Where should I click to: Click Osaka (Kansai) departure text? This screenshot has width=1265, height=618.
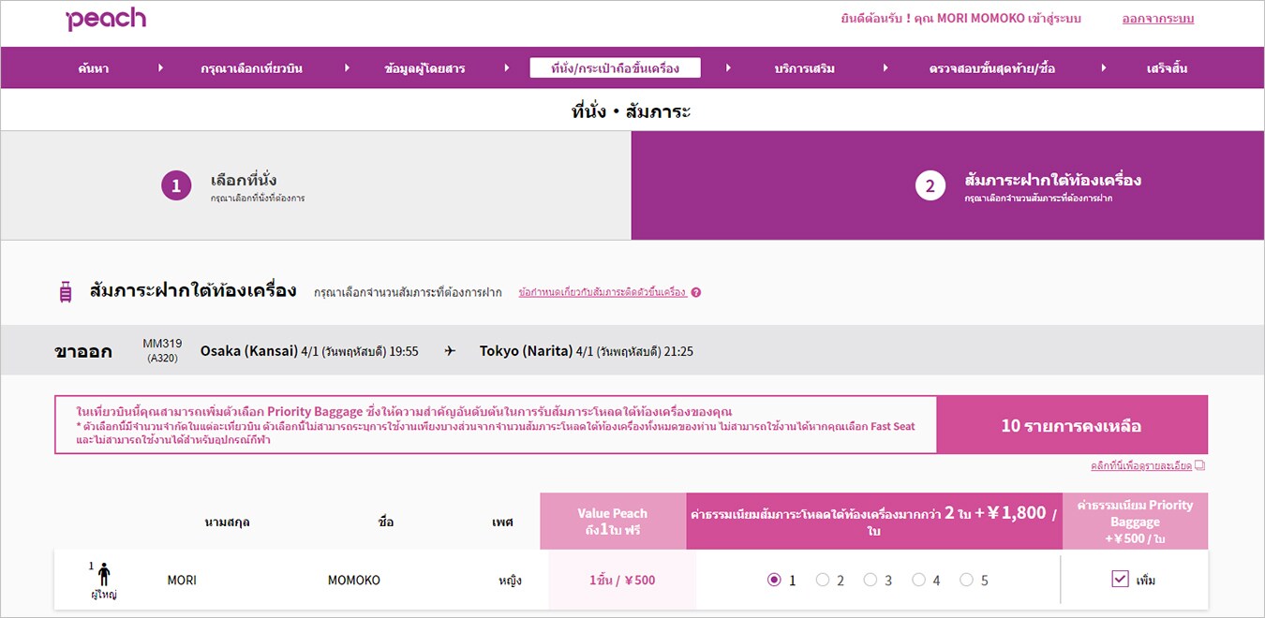point(249,351)
